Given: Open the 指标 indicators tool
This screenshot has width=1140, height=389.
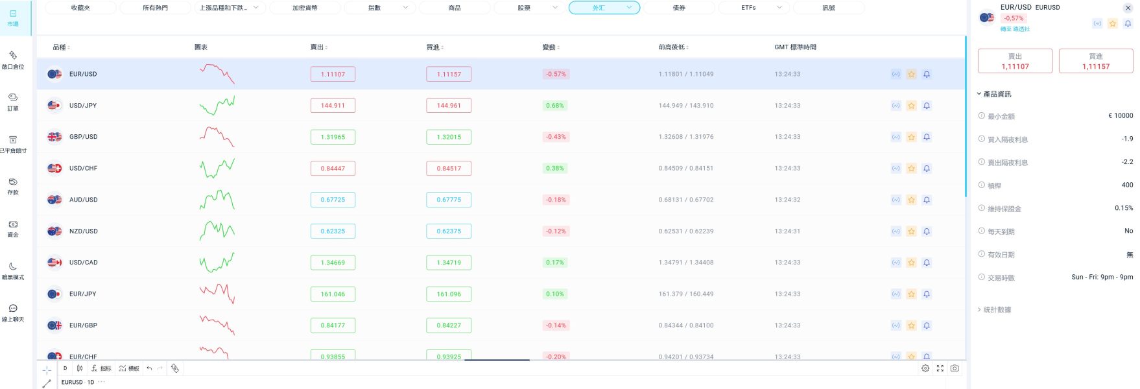Looking at the screenshot, I should click(x=101, y=368).
